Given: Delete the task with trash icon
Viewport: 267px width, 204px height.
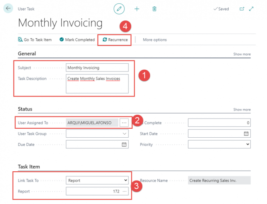Looking at the screenshot, I should 154,8.
